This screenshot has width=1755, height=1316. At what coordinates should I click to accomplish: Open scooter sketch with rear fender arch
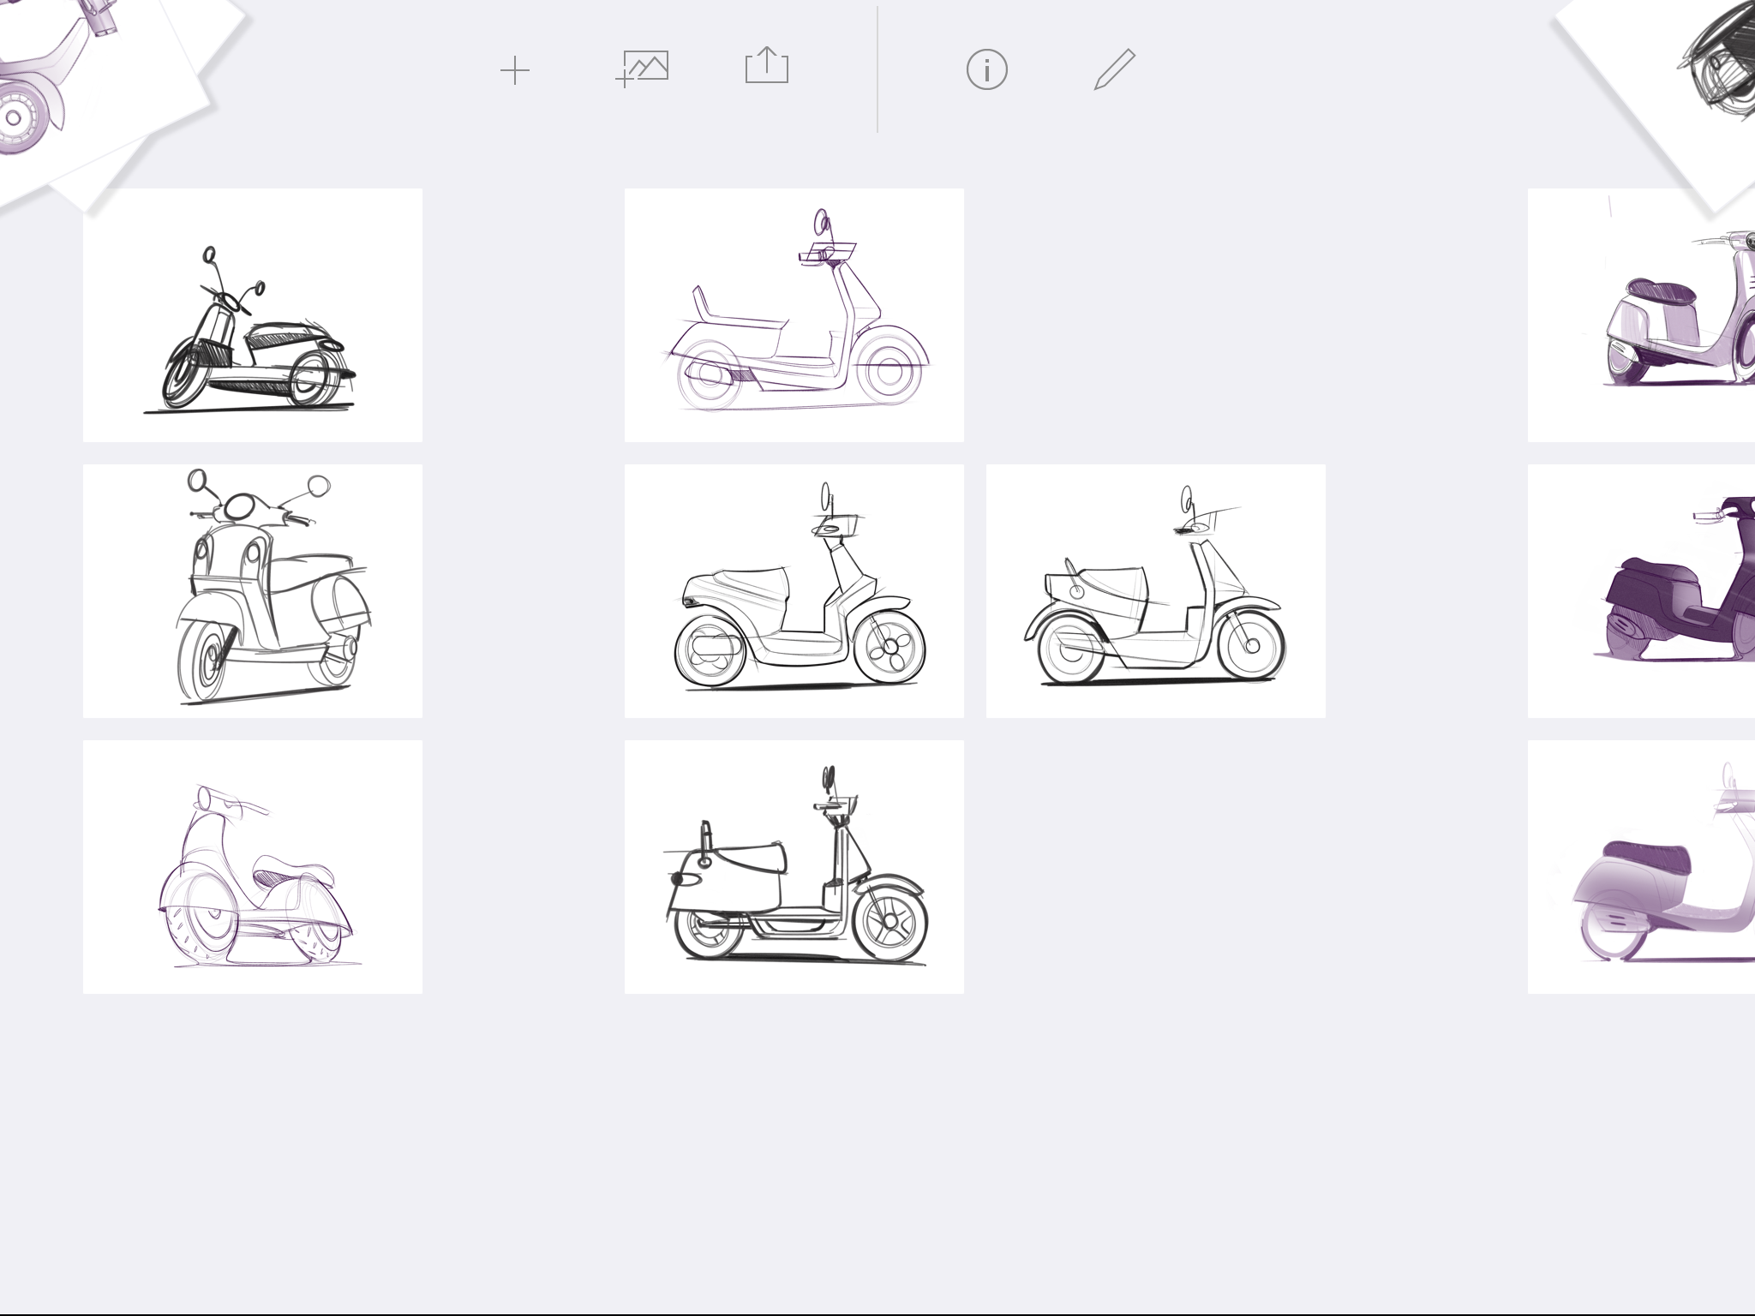click(1156, 591)
